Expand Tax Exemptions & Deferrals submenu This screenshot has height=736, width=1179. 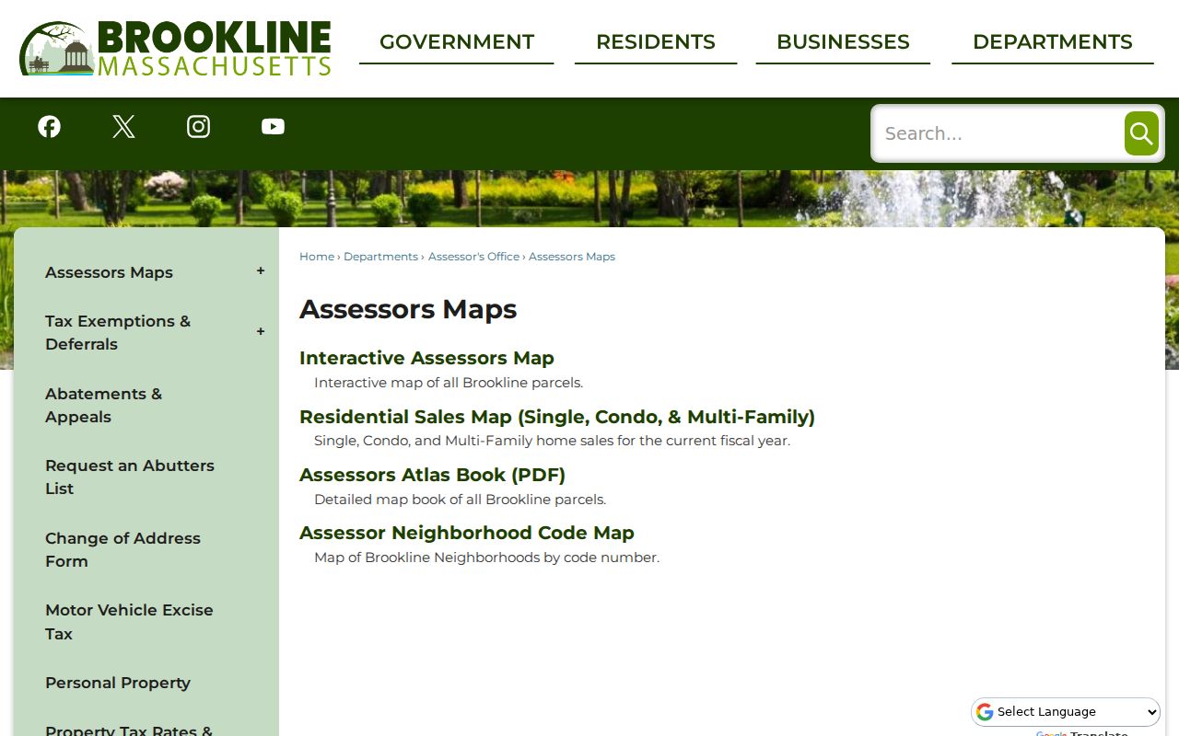click(x=261, y=332)
